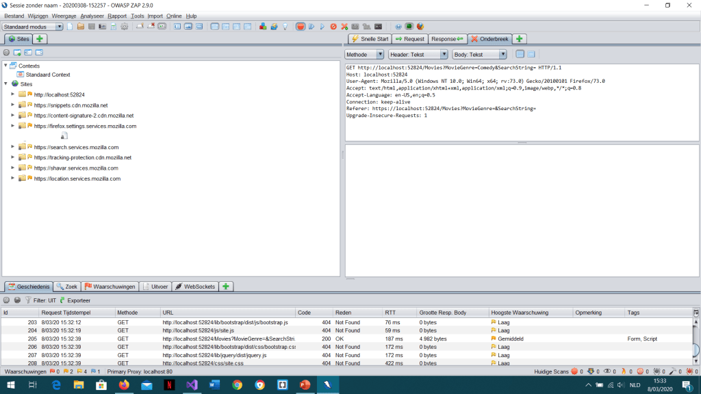Click the lightbulb icon in main toolbar

(x=284, y=27)
